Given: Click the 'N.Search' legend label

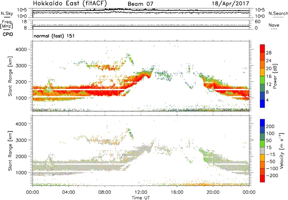Looking at the screenshot, I should click(x=278, y=13).
